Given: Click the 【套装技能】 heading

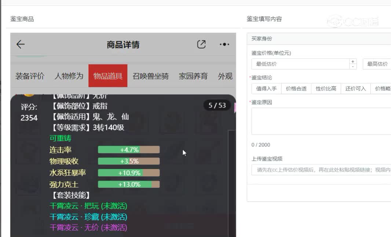Looking at the screenshot, I should pos(70,195).
